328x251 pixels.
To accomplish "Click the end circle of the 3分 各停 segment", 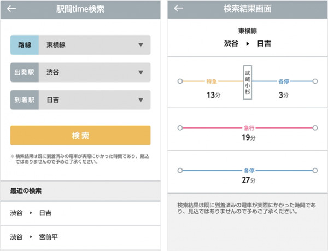I will (x=315, y=81).
